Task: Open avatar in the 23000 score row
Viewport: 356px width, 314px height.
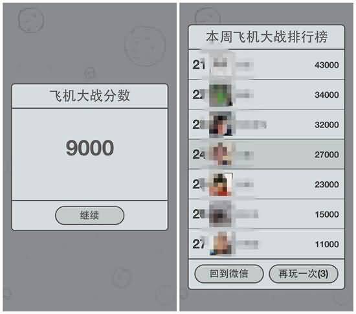Action: (x=221, y=185)
